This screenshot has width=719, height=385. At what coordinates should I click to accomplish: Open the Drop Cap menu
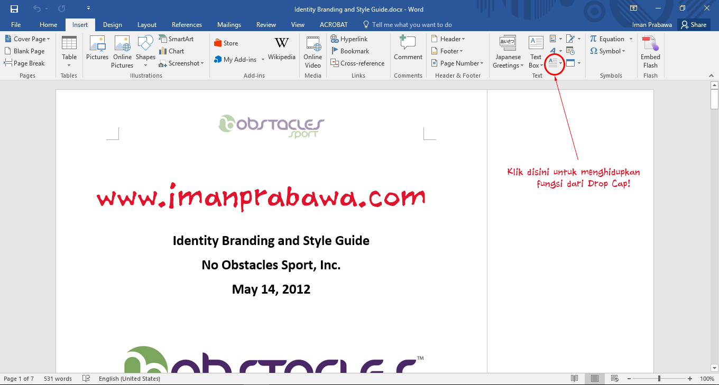pyautogui.click(x=554, y=62)
